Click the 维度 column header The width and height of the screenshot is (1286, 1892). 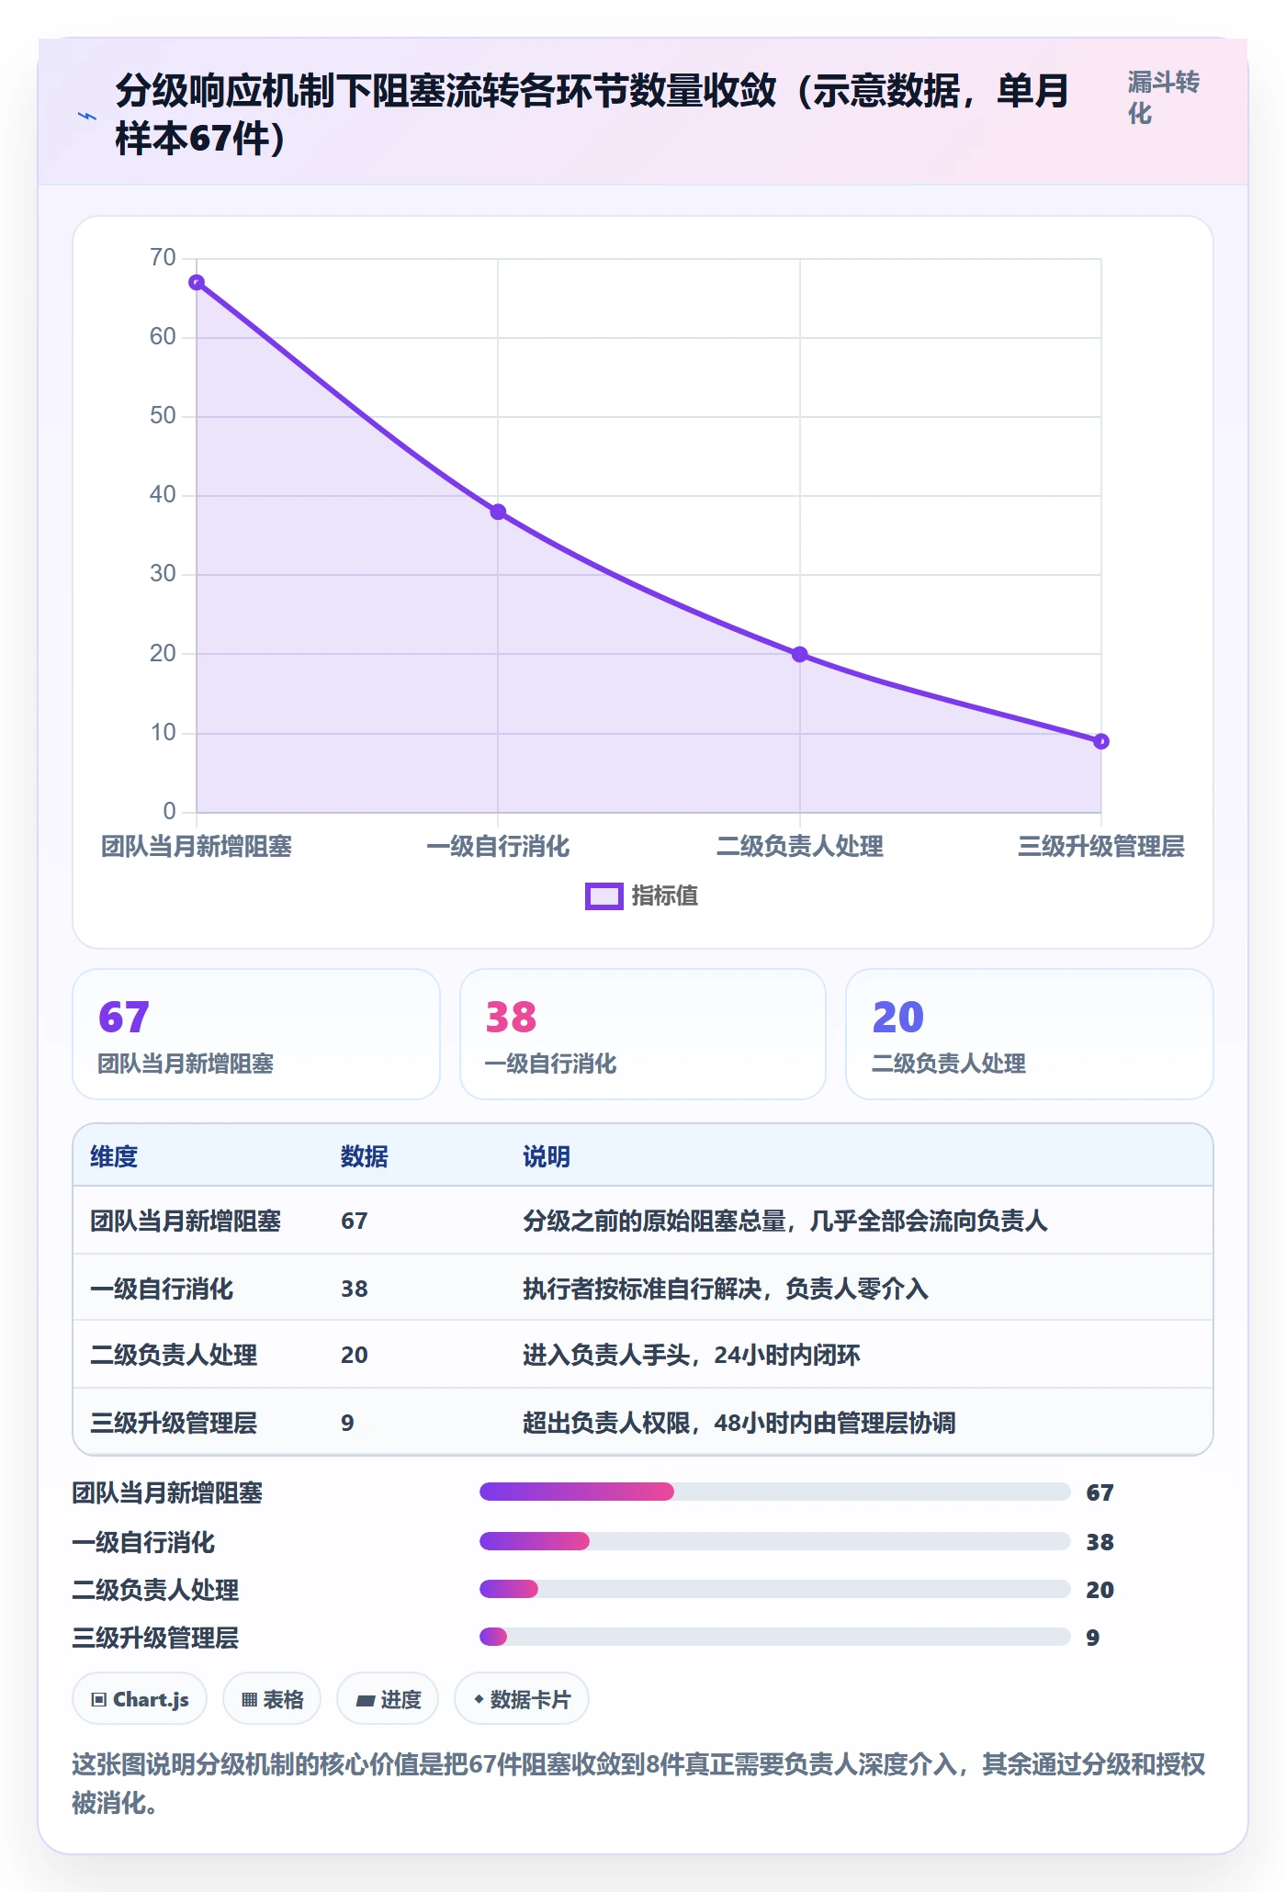click(x=114, y=1157)
